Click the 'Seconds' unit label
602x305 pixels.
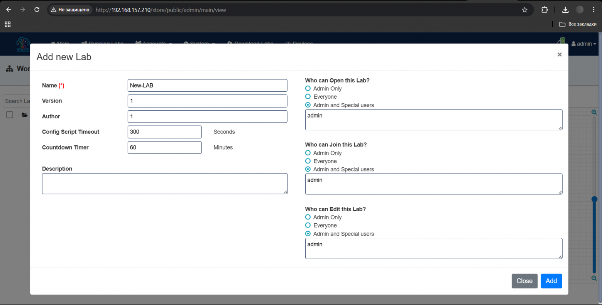click(x=224, y=132)
